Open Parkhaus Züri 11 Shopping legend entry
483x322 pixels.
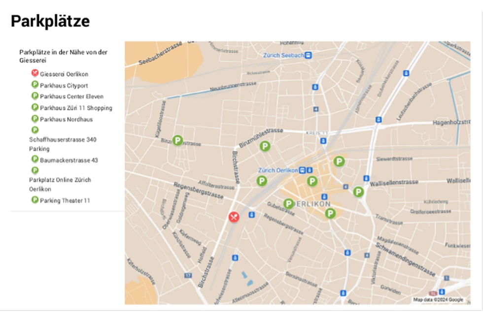76,108
